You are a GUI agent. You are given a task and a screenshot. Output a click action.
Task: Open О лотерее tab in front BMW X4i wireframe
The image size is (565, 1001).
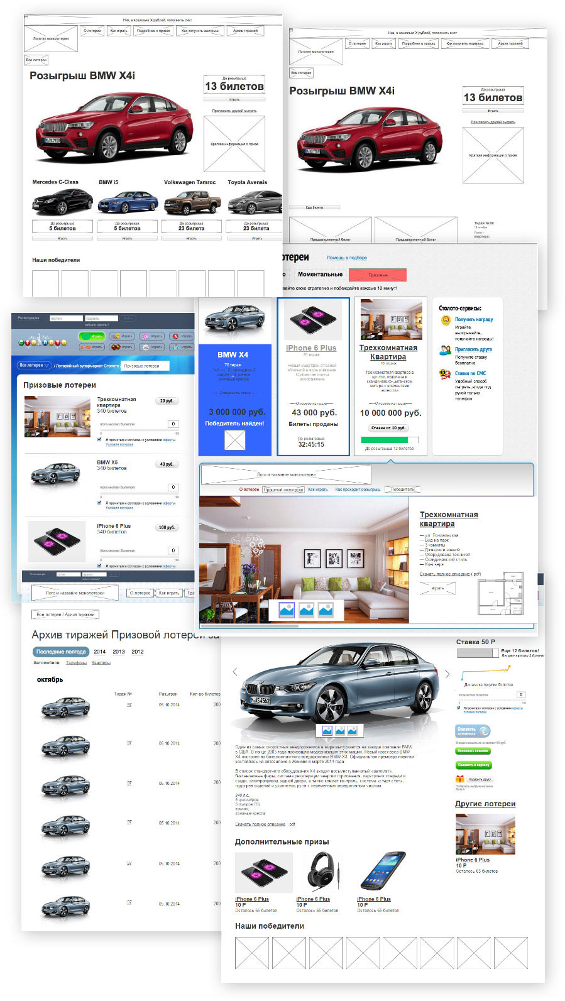tap(92, 30)
